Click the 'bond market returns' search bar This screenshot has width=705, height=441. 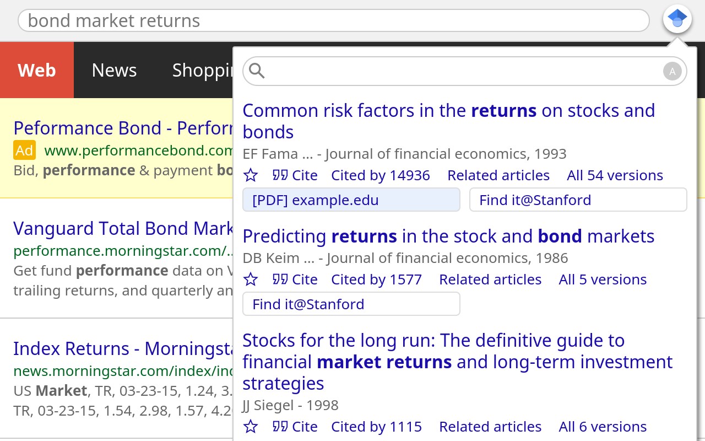point(334,20)
